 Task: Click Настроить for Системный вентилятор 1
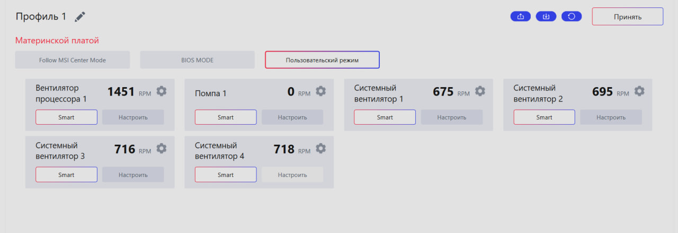pos(452,117)
